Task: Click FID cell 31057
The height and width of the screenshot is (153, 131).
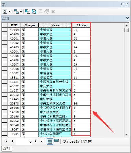Action: click(x=14, y=90)
